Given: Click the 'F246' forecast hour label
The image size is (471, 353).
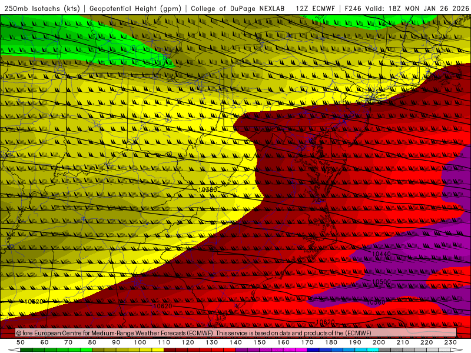Looking at the screenshot, I should coord(353,8).
